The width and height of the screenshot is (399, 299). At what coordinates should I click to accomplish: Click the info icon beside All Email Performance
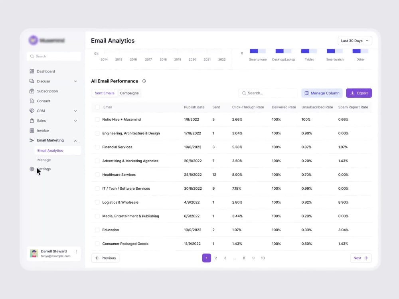pos(144,81)
